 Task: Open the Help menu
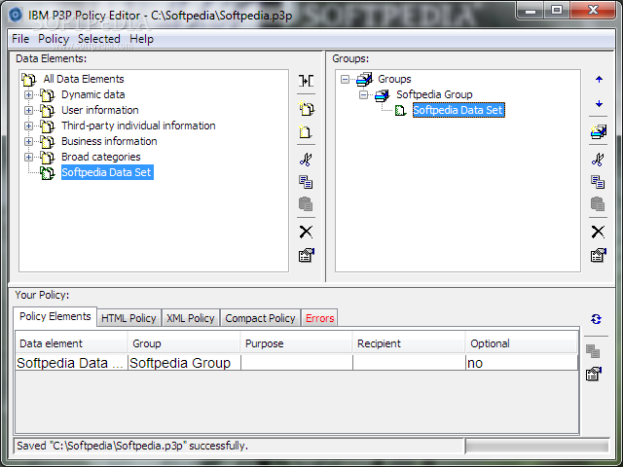pyautogui.click(x=141, y=39)
